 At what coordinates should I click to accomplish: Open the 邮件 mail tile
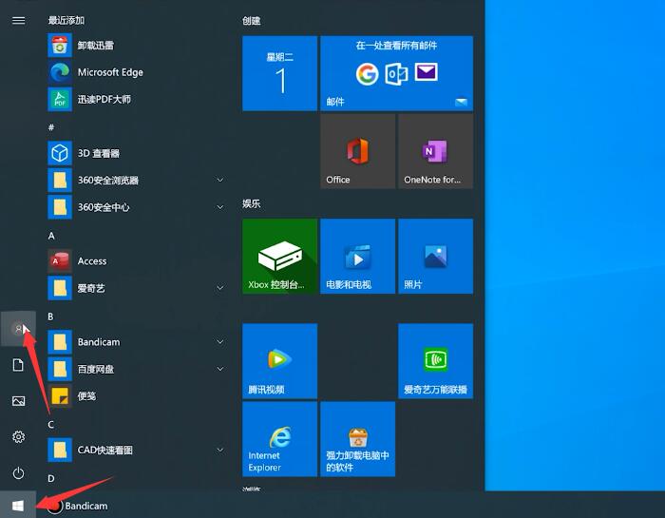pyautogui.click(x=396, y=73)
